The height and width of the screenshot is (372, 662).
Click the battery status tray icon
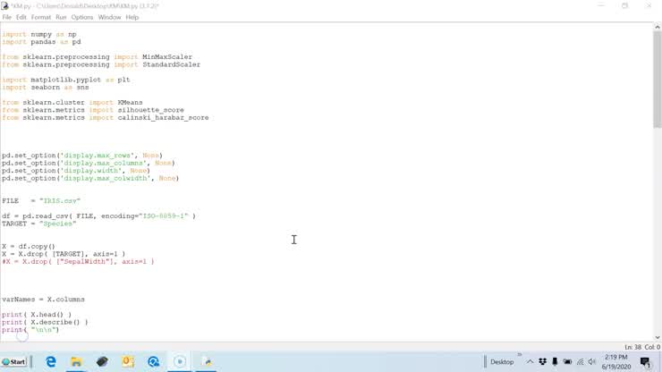click(565, 362)
